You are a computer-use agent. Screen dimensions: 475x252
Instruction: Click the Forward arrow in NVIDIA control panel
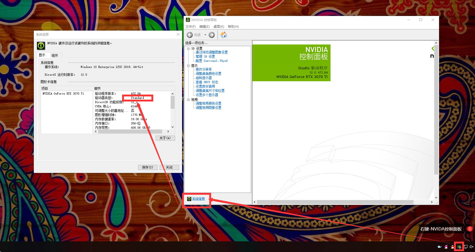click(212, 35)
